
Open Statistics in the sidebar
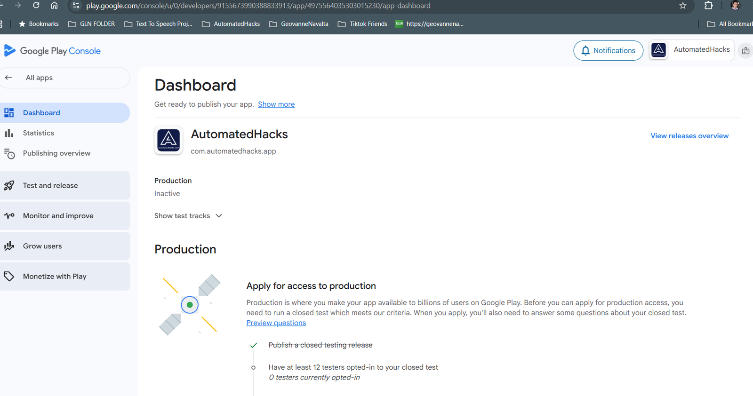(39, 133)
